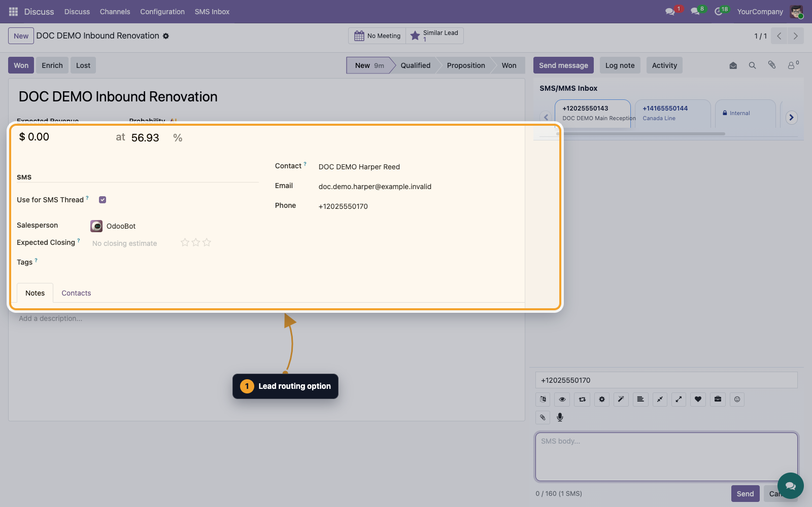Set priority with the third star
This screenshot has width=812, height=507.
coord(207,242)
